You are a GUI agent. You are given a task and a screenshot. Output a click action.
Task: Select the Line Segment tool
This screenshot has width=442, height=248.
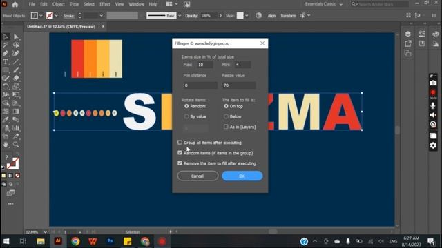click(16, 61)
